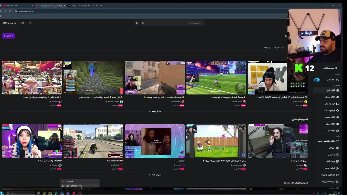Click the 'استریمرهای طلایی' section heading
The width and height of the screenshot is (347, 195).
[x=300, y=119]
